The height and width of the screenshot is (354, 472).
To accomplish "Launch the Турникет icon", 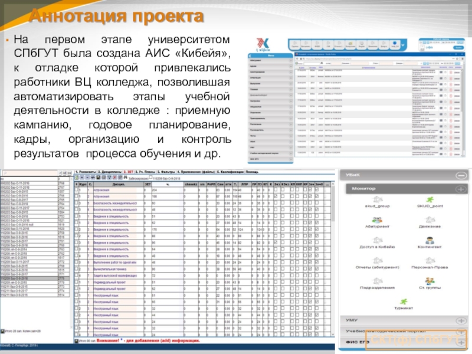I will [x=404, y=302].
